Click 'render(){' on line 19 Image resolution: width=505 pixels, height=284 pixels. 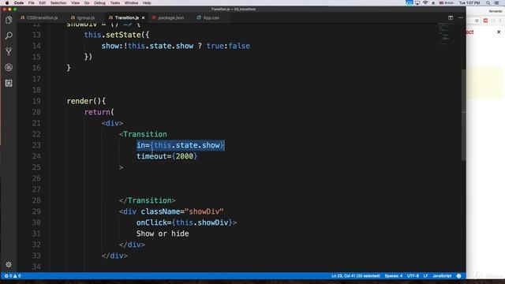point(86,101)
